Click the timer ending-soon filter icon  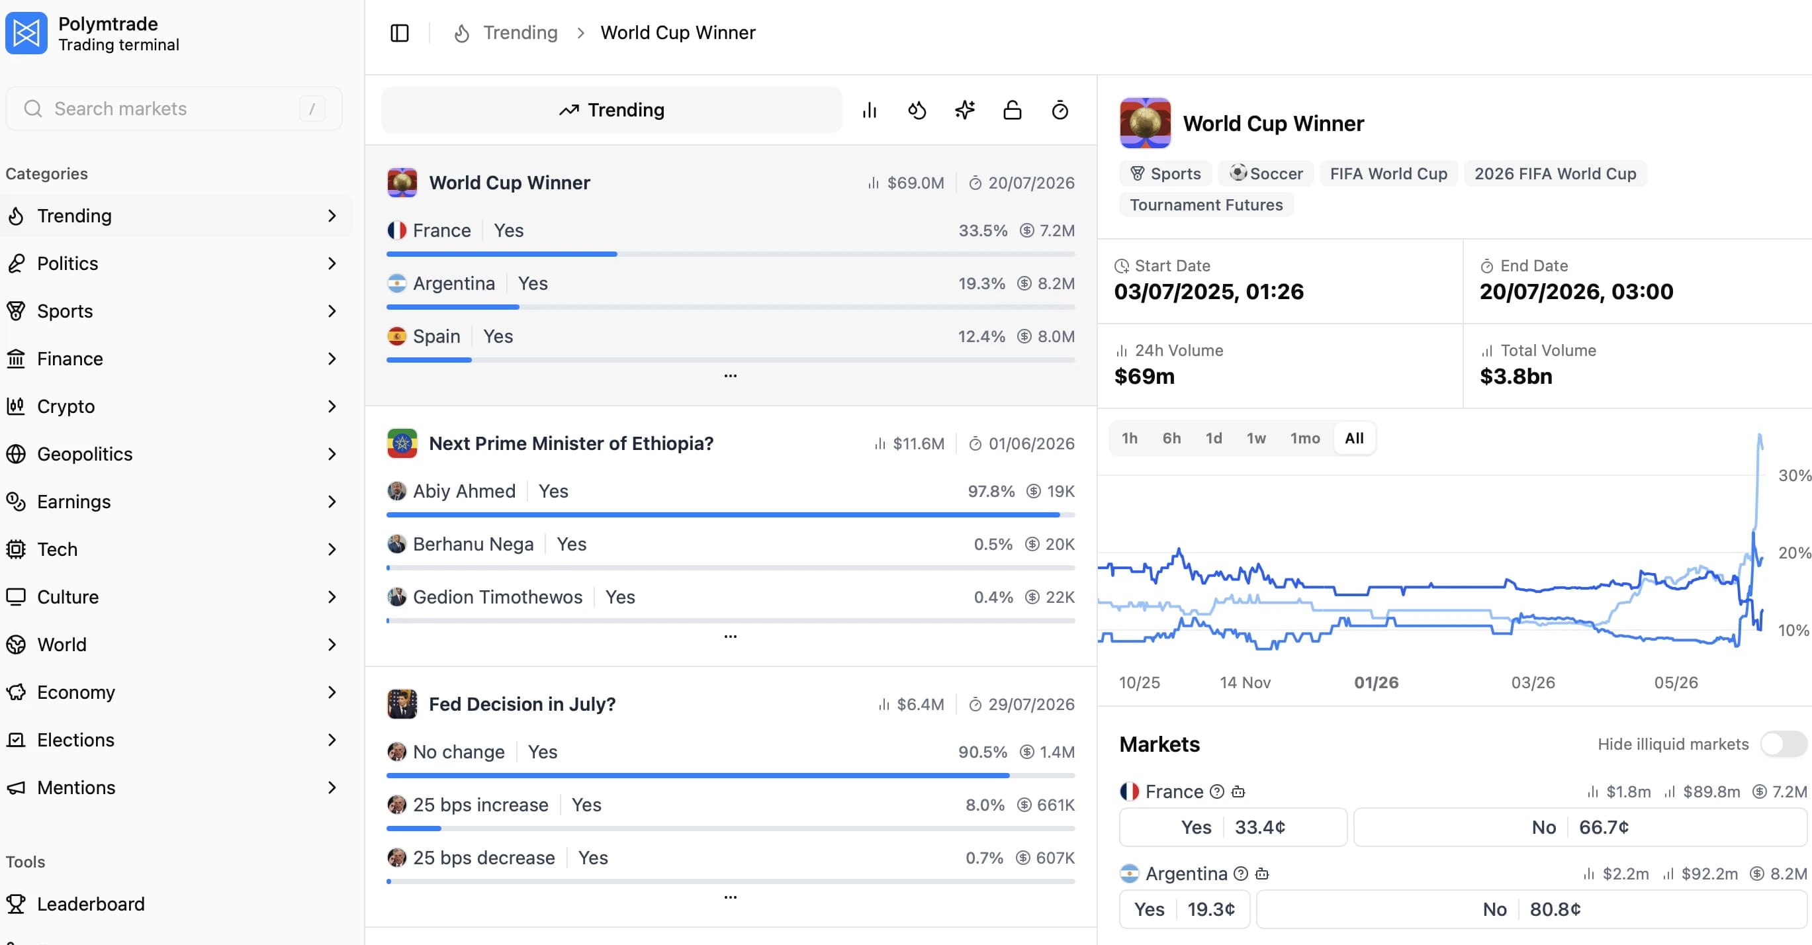point(1060,111)
